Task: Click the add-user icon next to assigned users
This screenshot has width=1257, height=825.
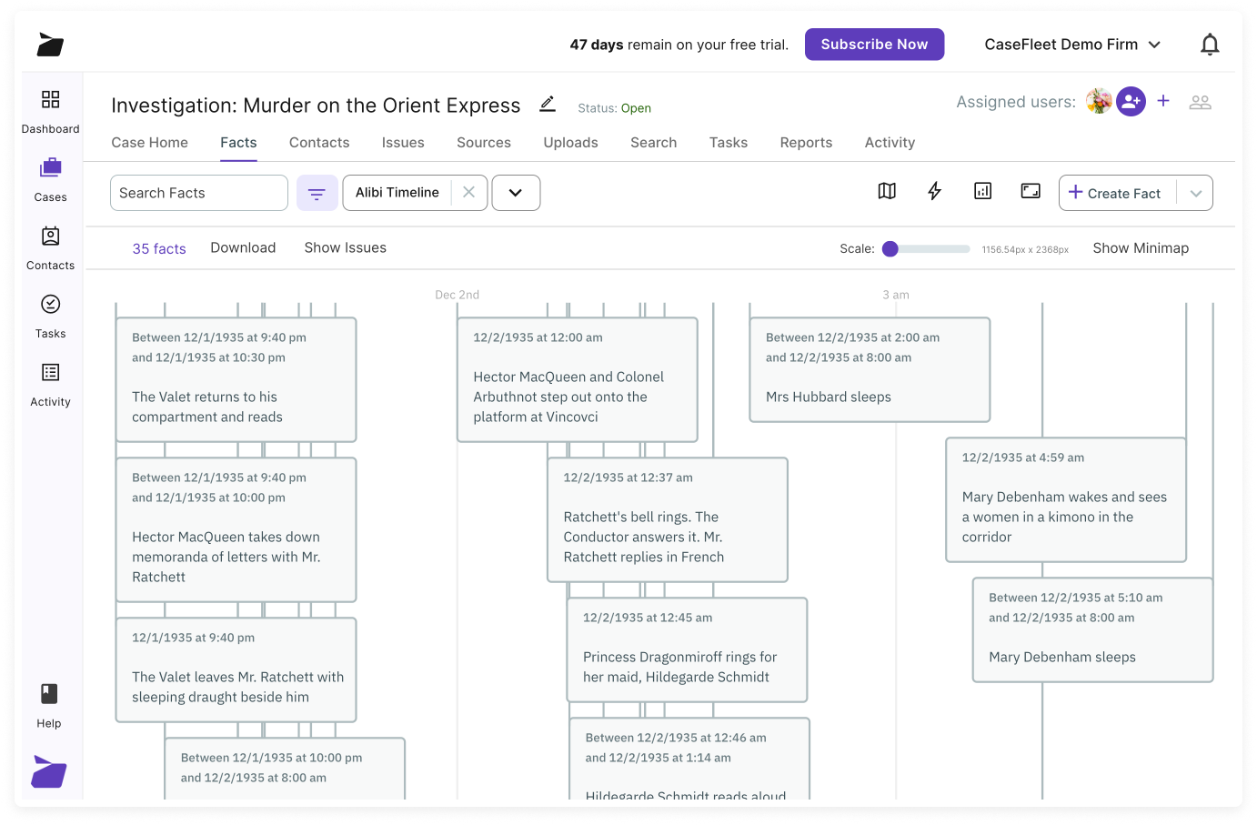Action: [1131, 102]
